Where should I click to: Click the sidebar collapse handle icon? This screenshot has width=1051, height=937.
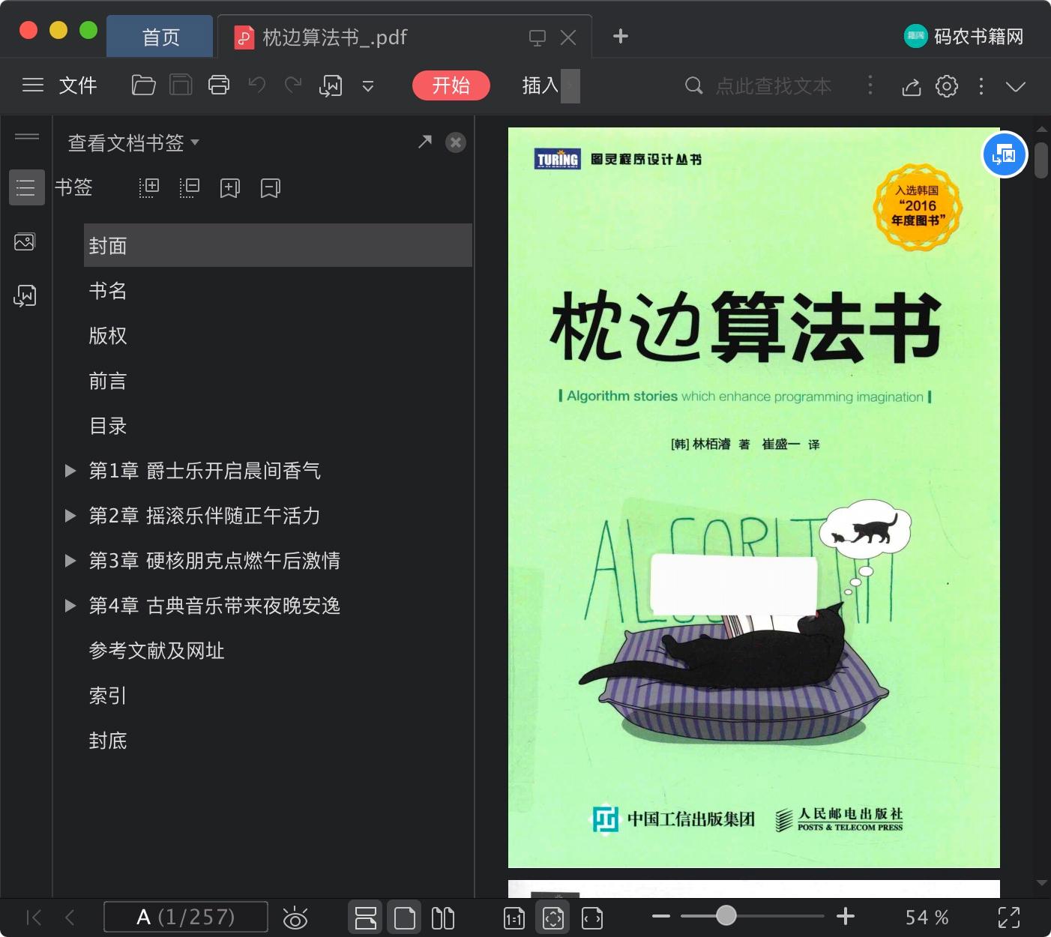click(27, 136)
